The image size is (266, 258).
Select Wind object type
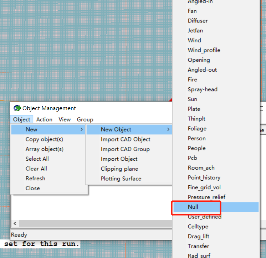(216, 40)
